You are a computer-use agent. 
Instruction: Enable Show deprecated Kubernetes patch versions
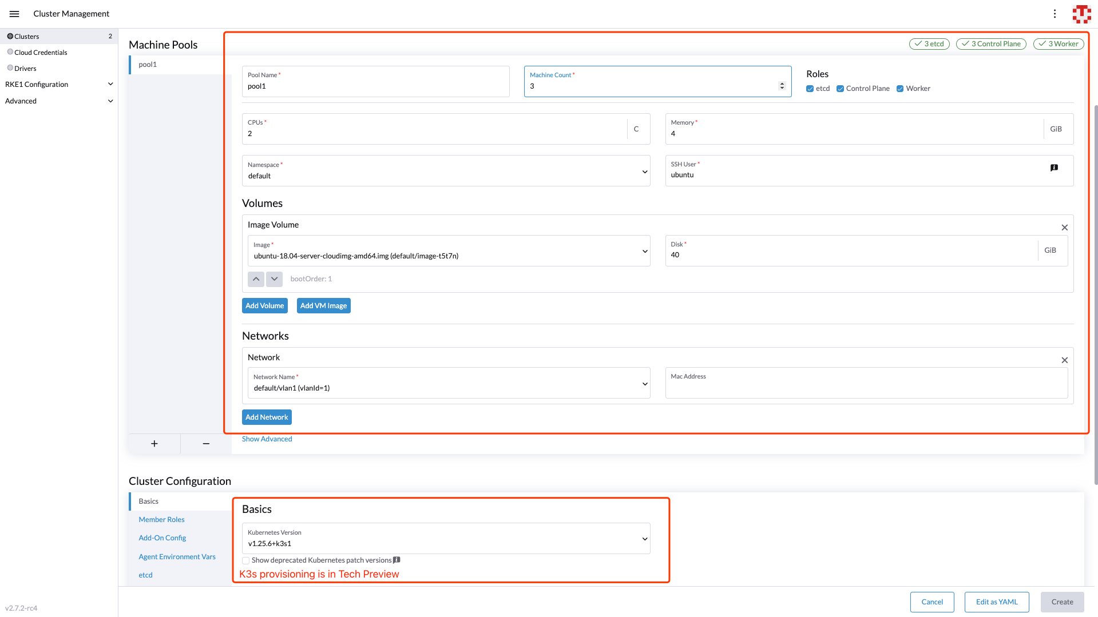pos(245,560)
